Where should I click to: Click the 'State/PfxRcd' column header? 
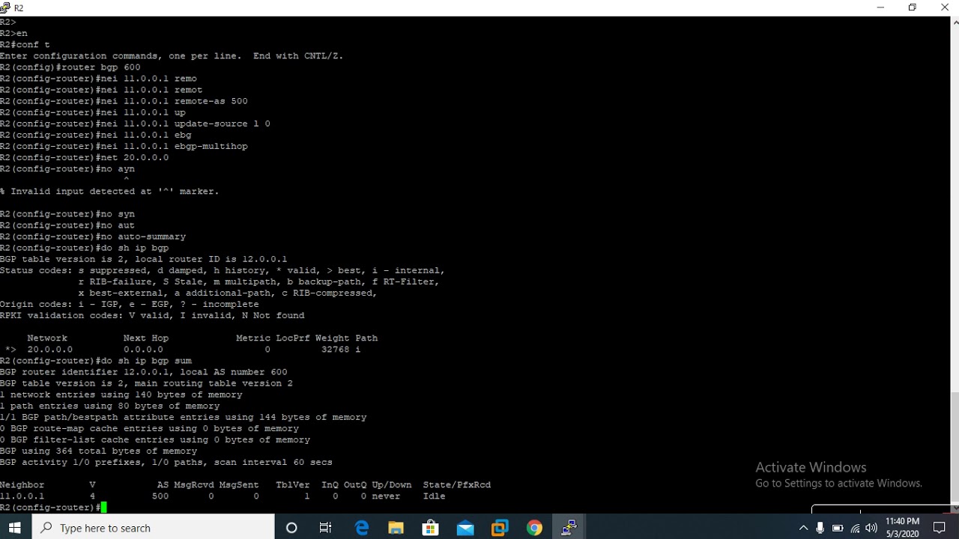tap(456, 485)
